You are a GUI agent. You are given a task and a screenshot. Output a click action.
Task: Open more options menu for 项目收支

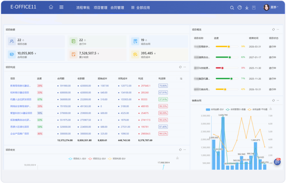click(185, 150)
